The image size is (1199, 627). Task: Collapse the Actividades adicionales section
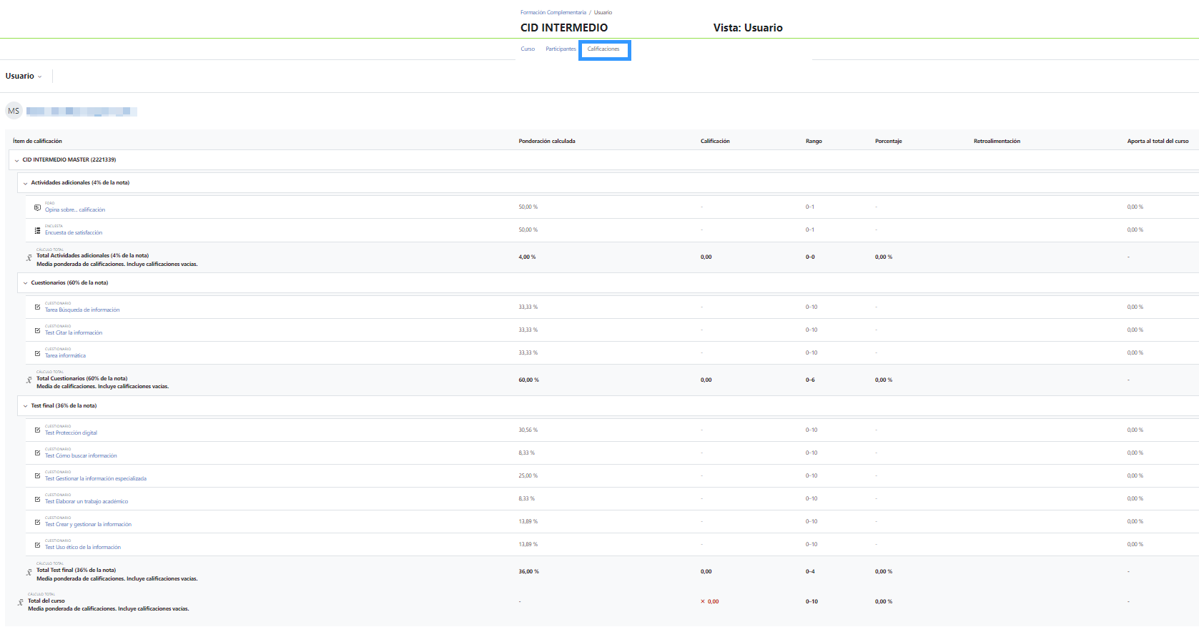(25, 183)
